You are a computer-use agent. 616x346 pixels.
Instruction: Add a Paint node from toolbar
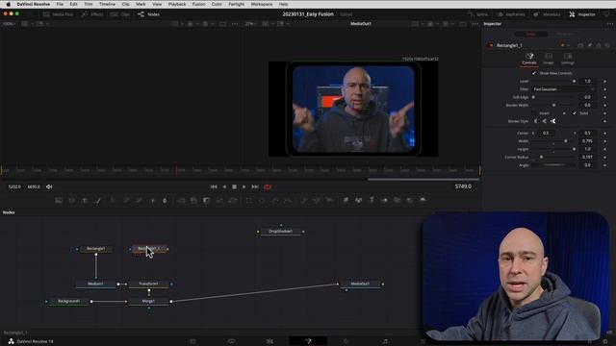[x=98, y=201]
